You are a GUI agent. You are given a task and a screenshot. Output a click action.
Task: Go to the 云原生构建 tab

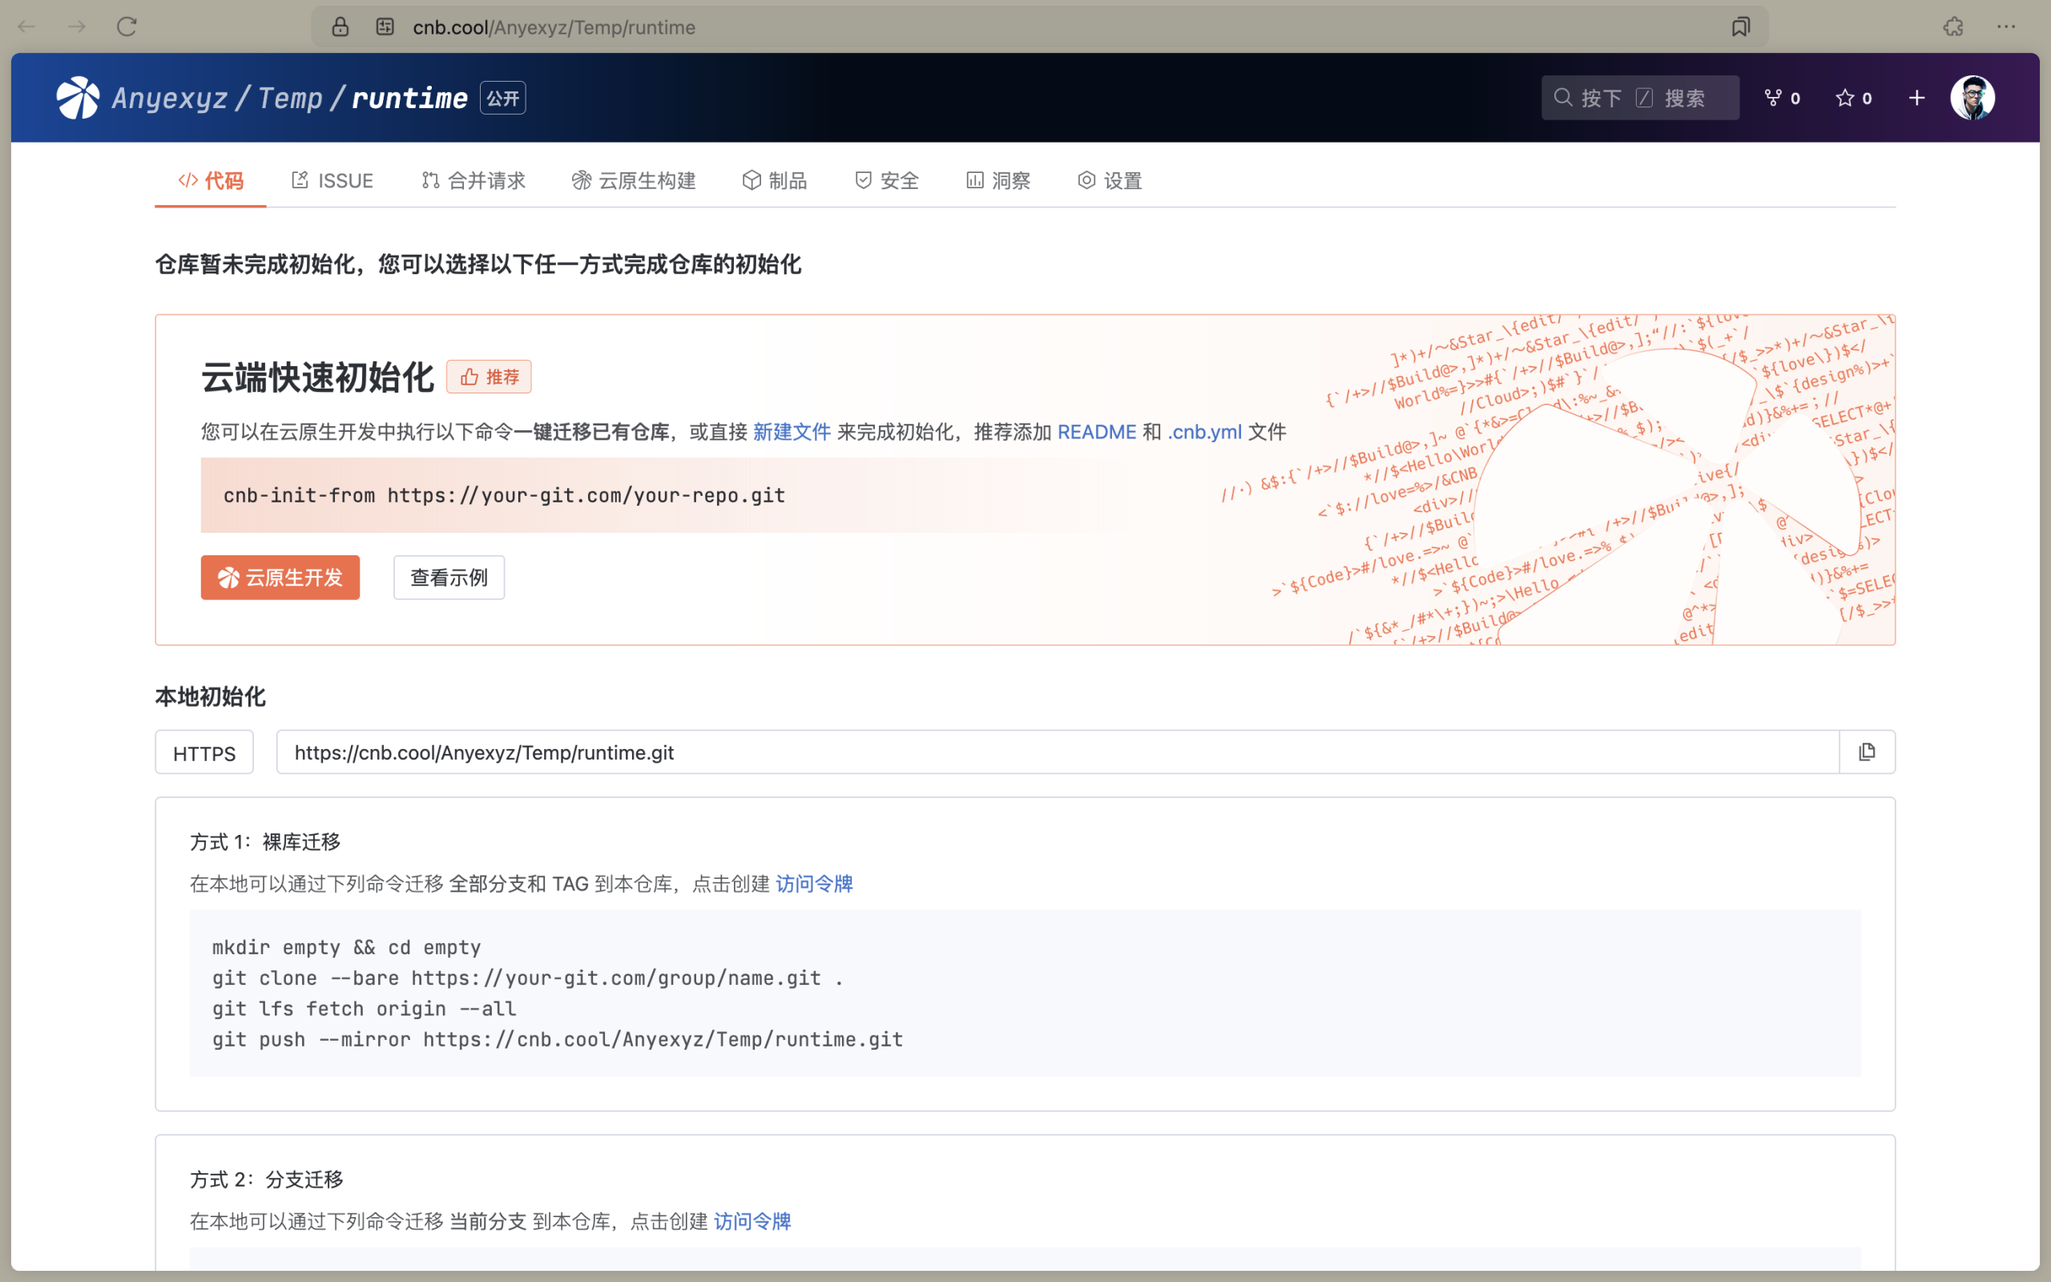[633, 180]
